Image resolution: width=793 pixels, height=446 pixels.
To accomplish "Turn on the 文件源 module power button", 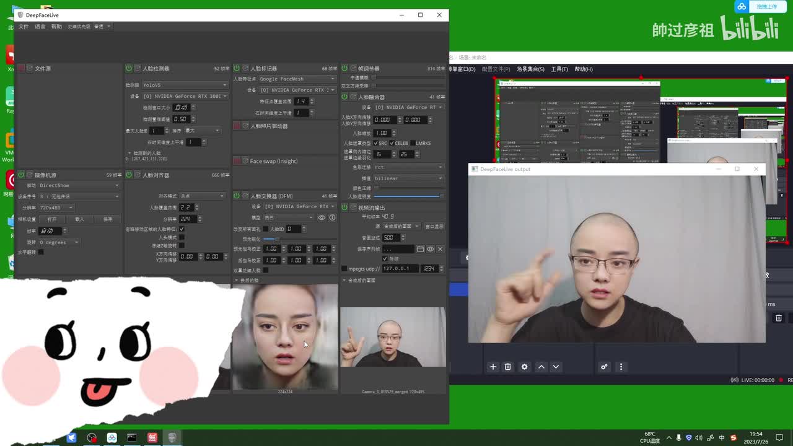I will point(21,68).
